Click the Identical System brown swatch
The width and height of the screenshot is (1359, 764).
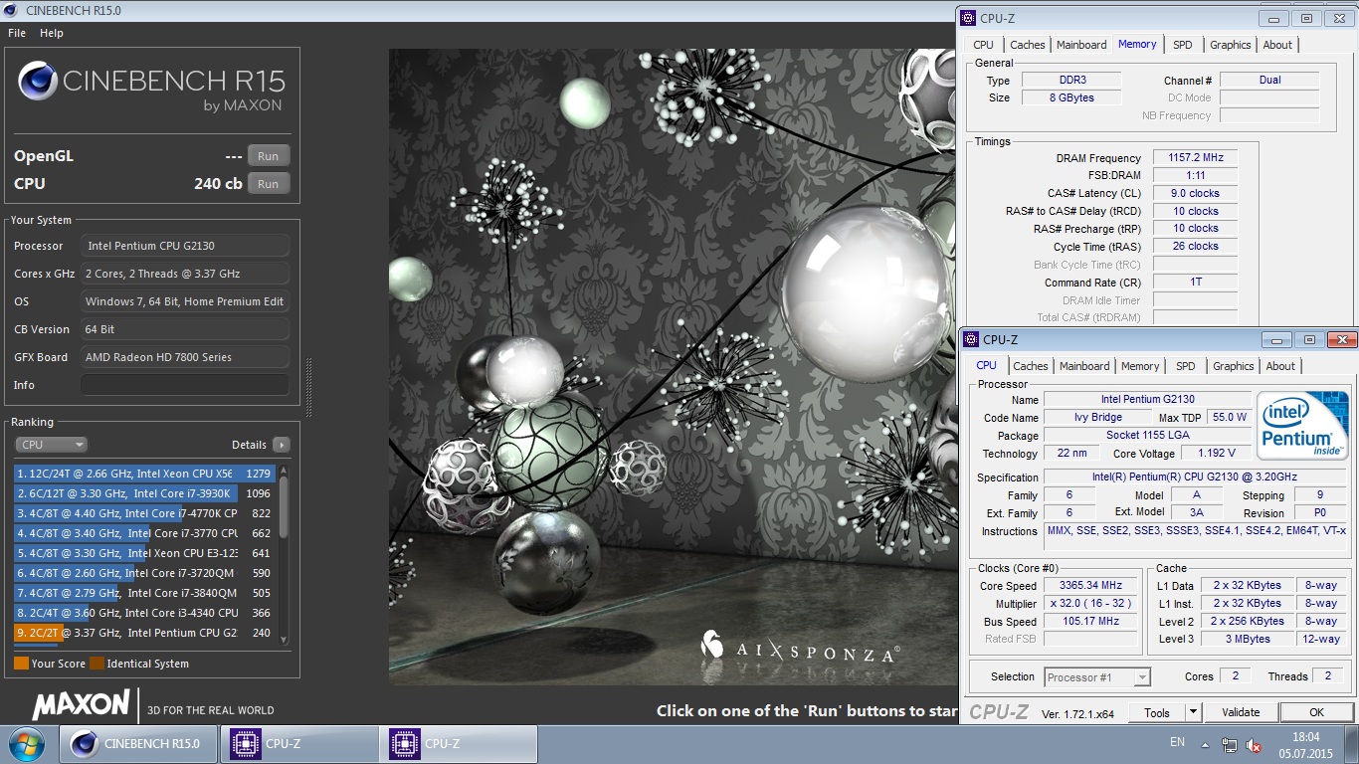tap(97, 664)
